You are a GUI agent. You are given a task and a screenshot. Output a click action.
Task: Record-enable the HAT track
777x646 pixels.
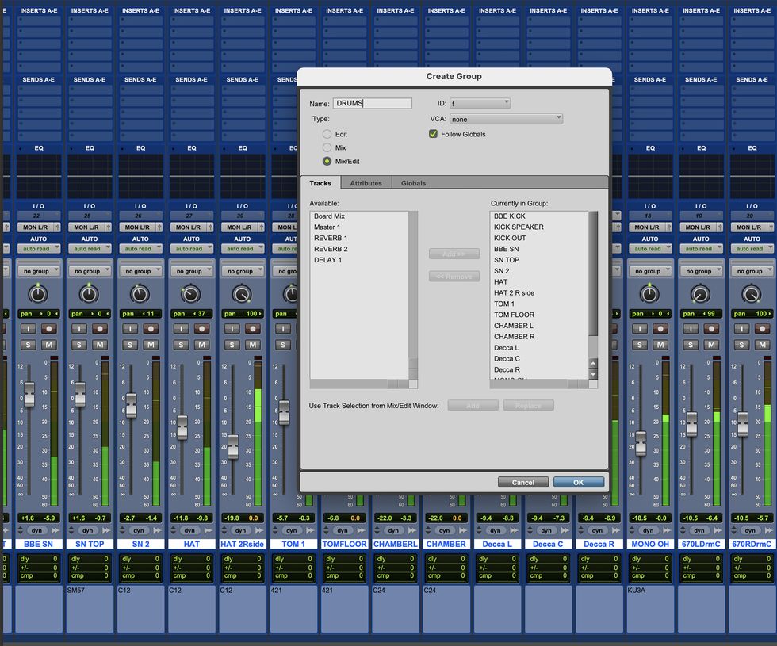(201, 328)
